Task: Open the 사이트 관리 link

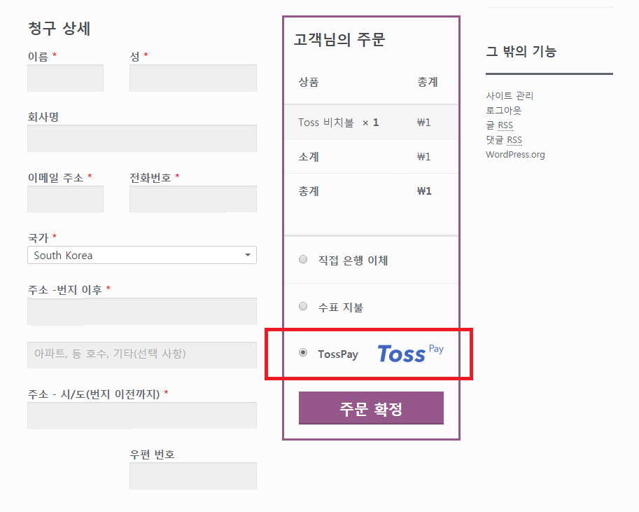Action: (510, 95)
